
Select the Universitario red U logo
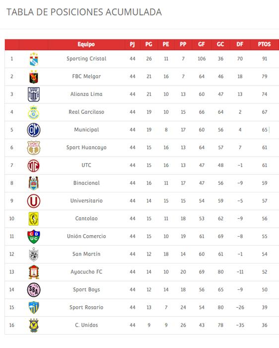click(34, 201)
